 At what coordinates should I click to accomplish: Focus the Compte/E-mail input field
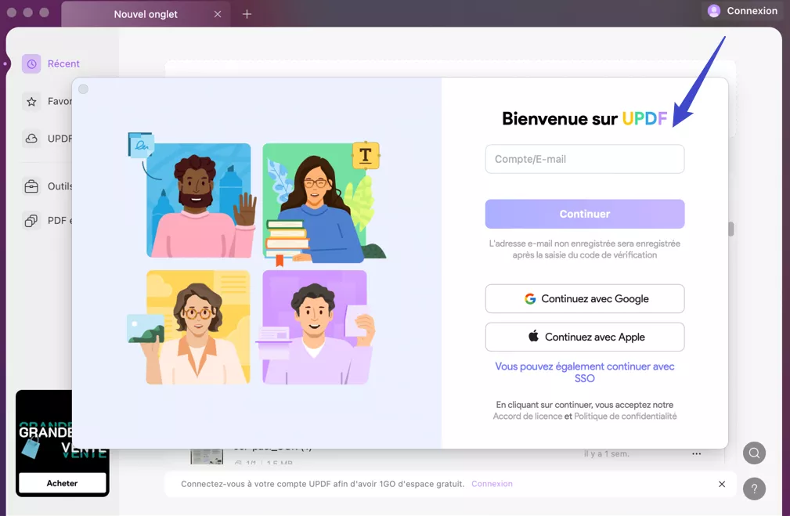585,159
